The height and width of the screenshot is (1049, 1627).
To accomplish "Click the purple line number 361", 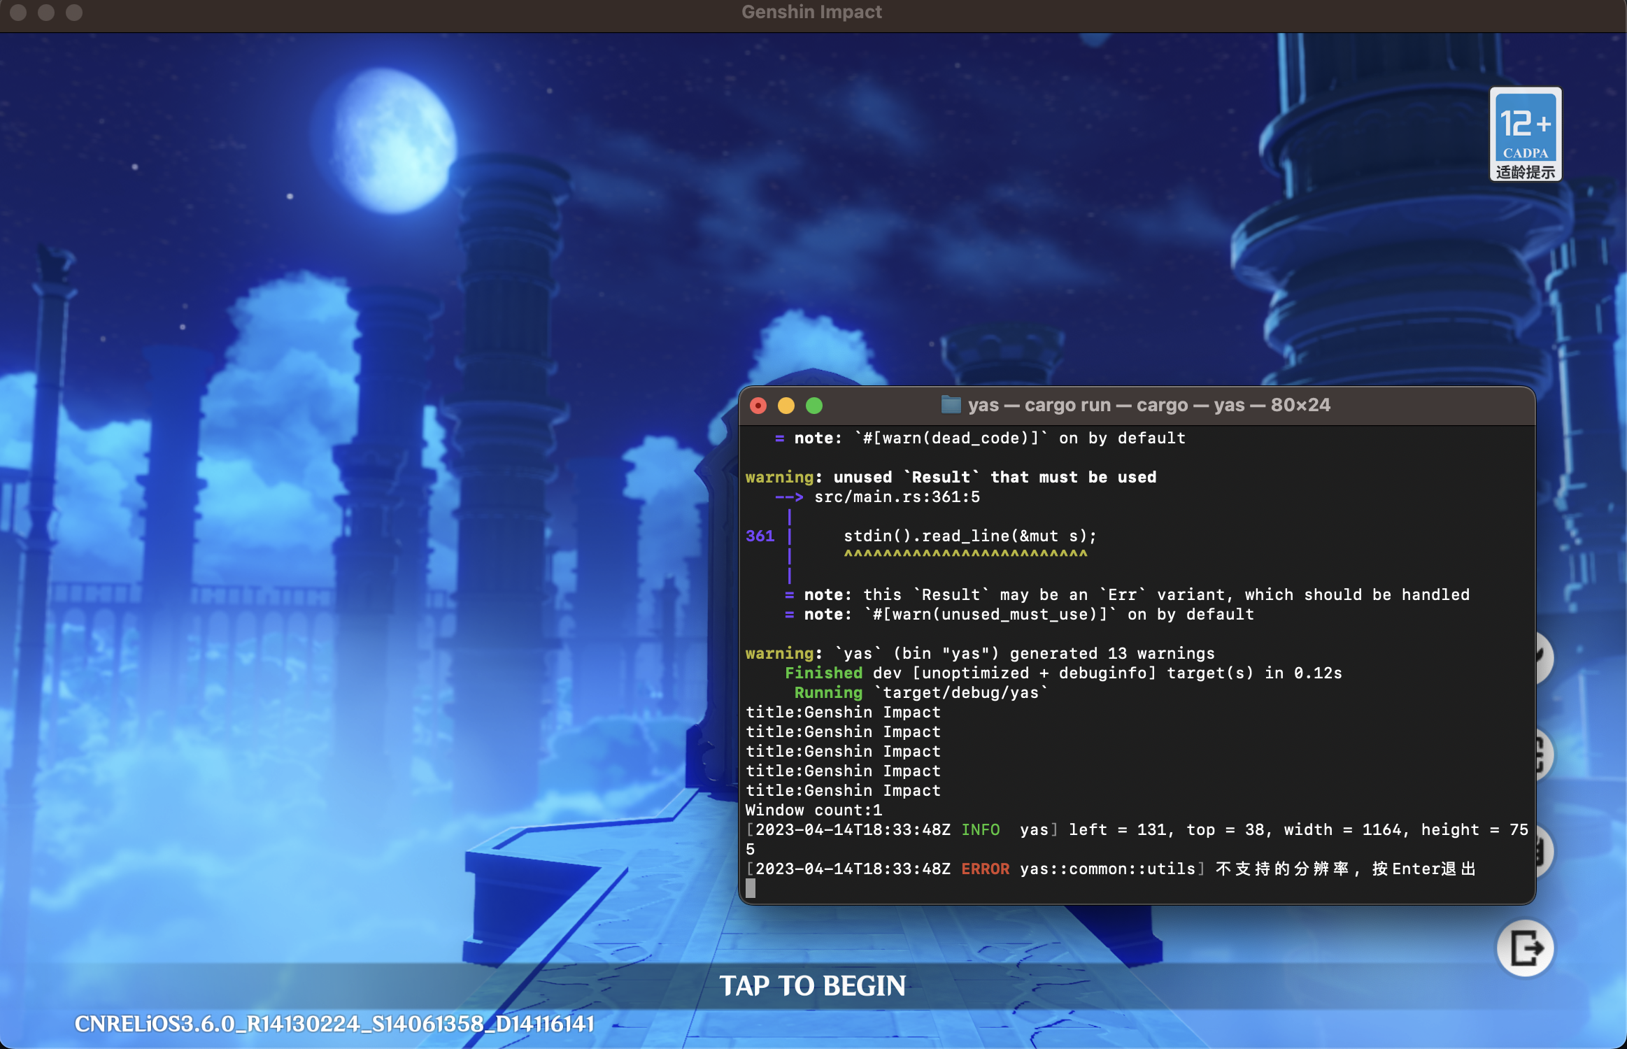I will 760,536.
